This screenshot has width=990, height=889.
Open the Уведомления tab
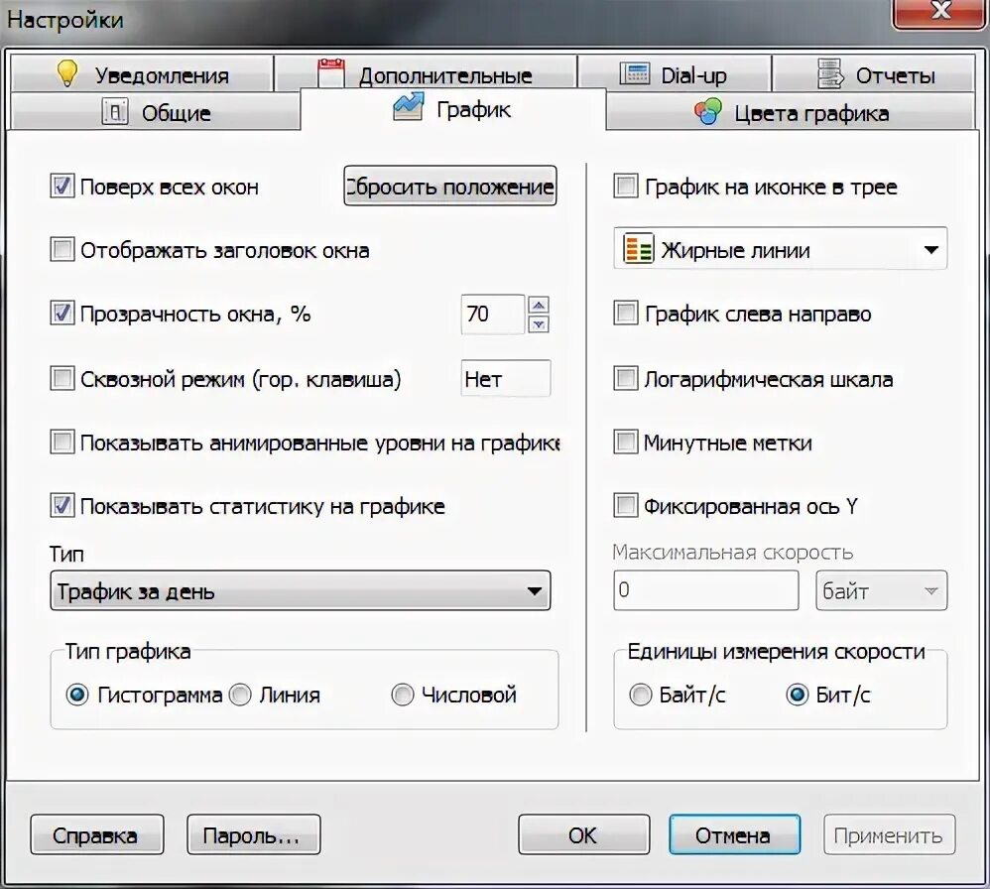click(143, 73)
